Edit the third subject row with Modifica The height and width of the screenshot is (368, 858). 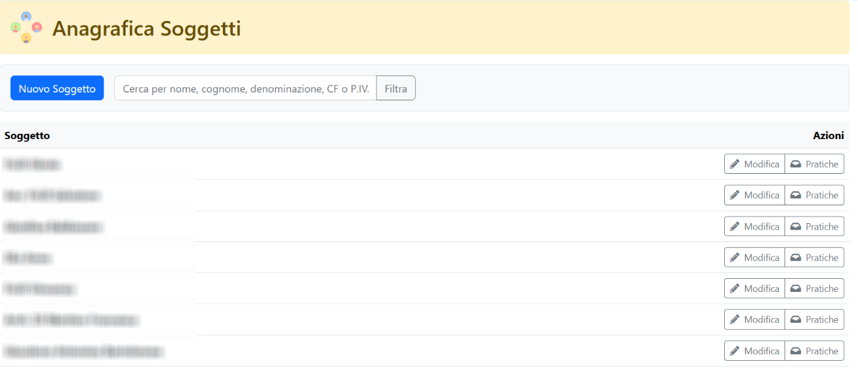pos(754,226)
